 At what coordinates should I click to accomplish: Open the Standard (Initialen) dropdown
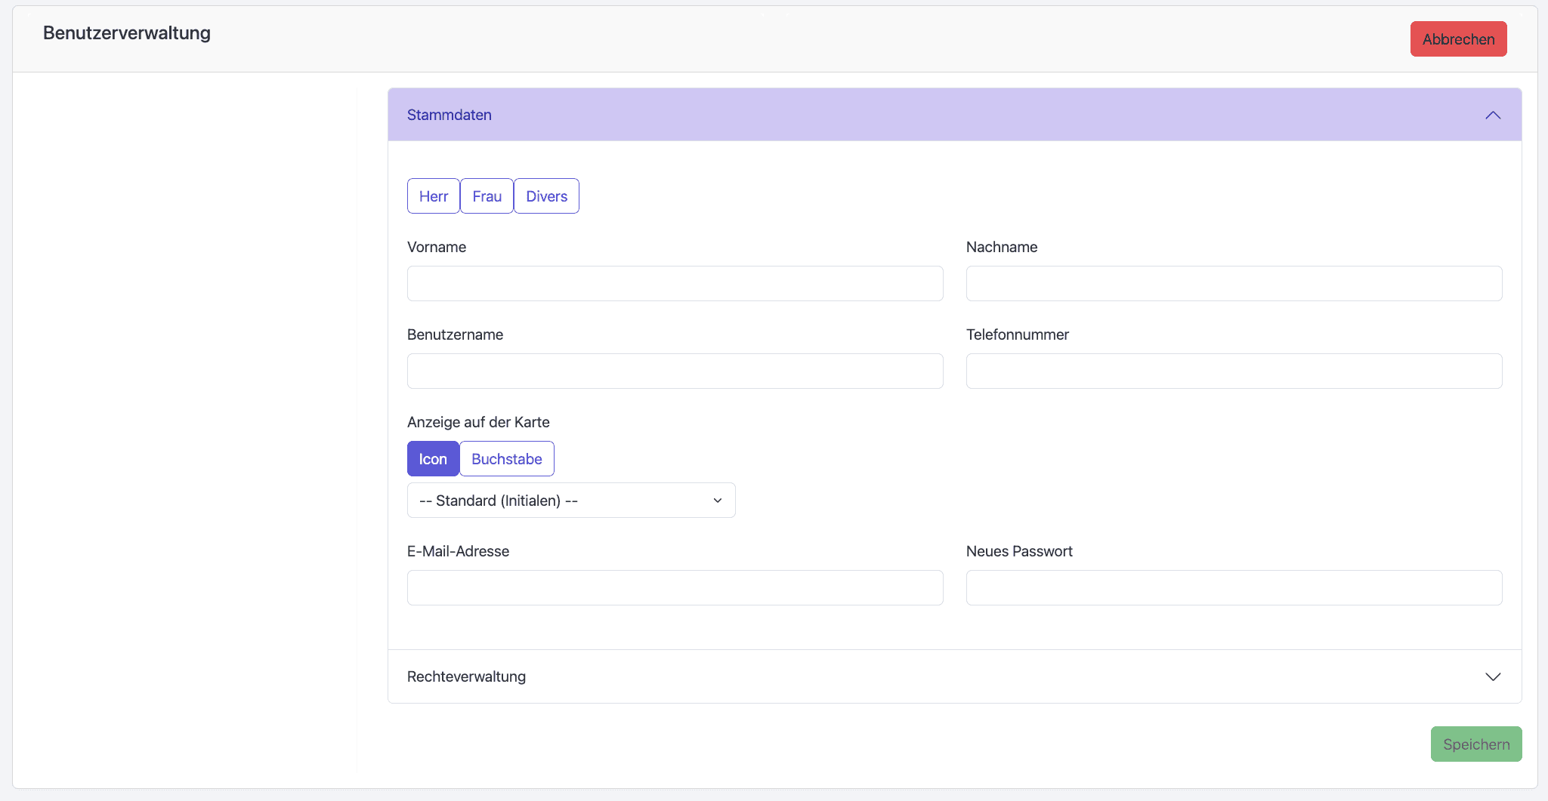tap(570, 501)
